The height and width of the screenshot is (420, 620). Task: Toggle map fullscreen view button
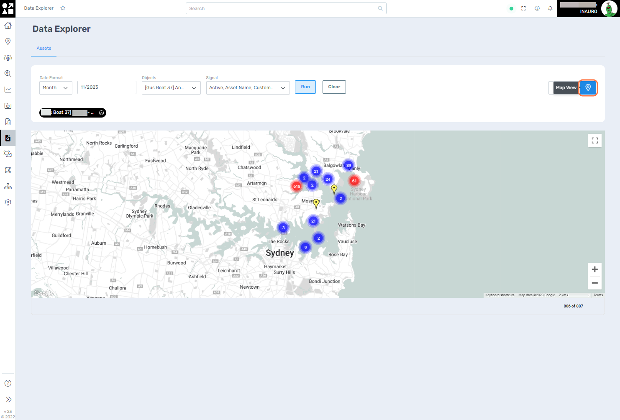pos(594,141)
